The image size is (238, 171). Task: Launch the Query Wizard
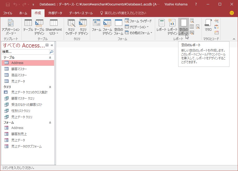click(71, 27)
